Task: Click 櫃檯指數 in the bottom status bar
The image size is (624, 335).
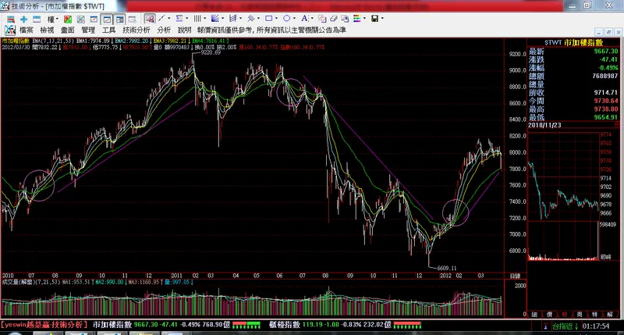Action: click(284, 325)
